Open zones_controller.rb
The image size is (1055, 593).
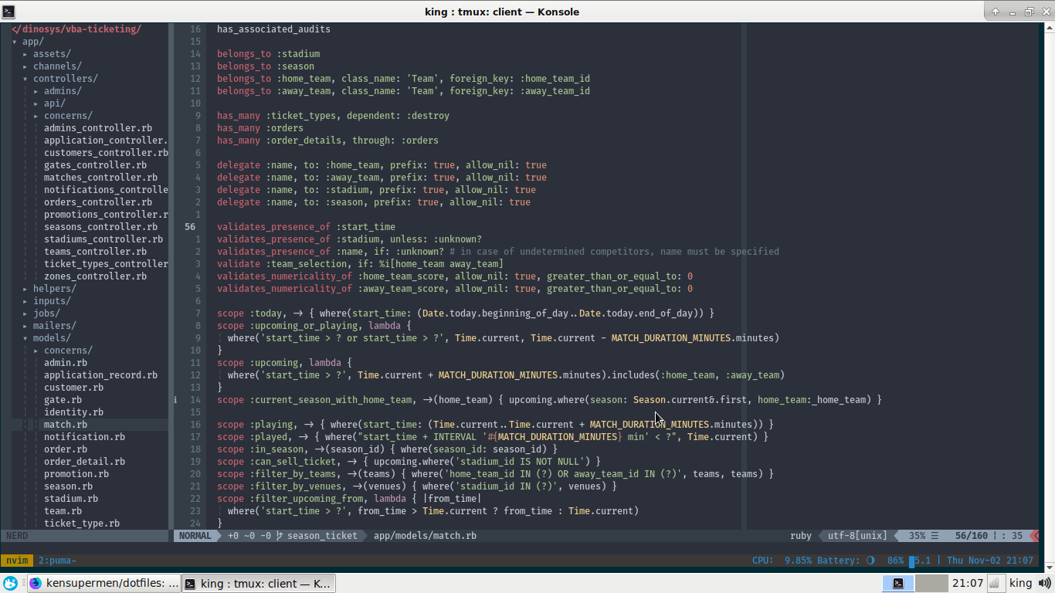coord(95,276)
